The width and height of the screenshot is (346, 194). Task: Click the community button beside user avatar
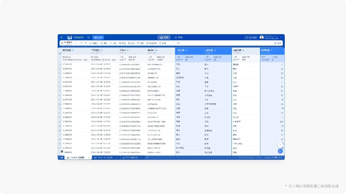(251, 37)
